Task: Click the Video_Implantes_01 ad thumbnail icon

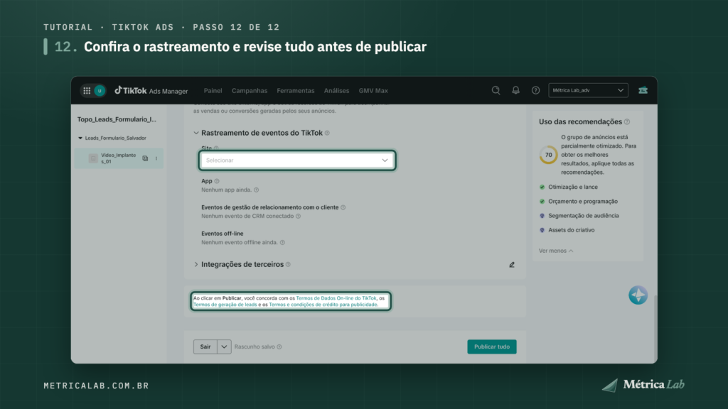Action: (x=93, y=158)
